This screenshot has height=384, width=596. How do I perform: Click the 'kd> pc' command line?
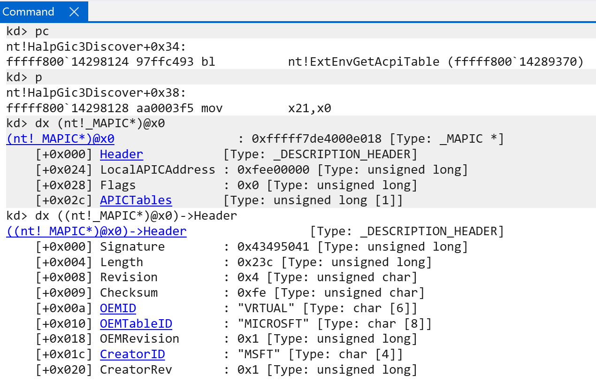(28, 31)
